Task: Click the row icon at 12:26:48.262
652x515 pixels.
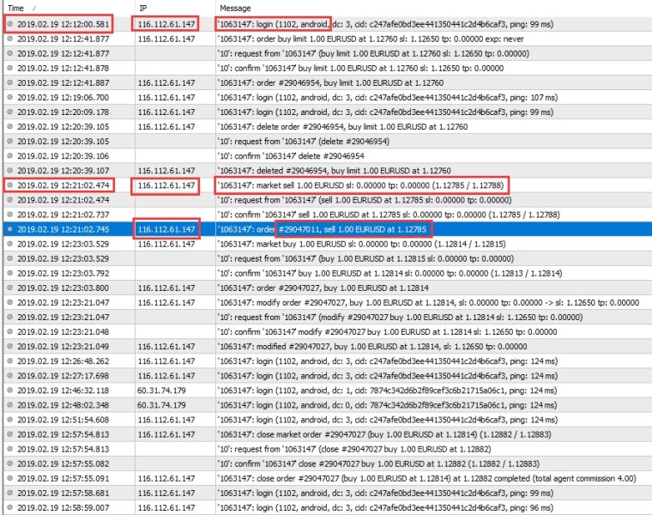Action: click(x=9, y=361)
